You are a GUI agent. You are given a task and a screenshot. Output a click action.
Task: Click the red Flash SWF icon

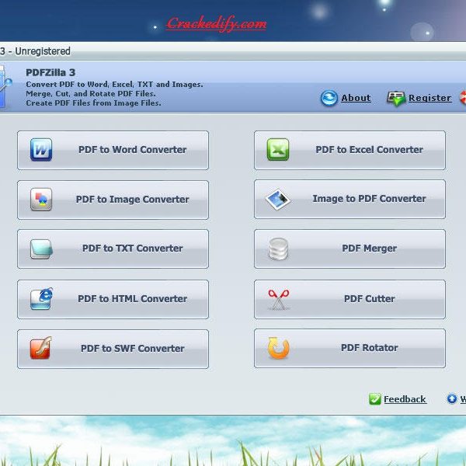[x=40, y=348]
